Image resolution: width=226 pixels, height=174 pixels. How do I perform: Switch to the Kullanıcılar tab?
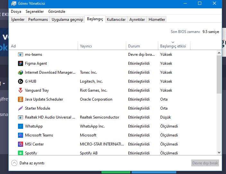(x=116, y=20)
